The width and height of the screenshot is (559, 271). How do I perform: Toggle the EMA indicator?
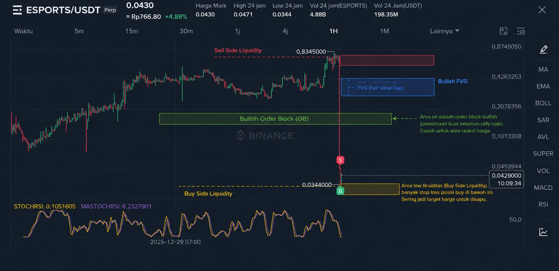(x=543, y=86)
